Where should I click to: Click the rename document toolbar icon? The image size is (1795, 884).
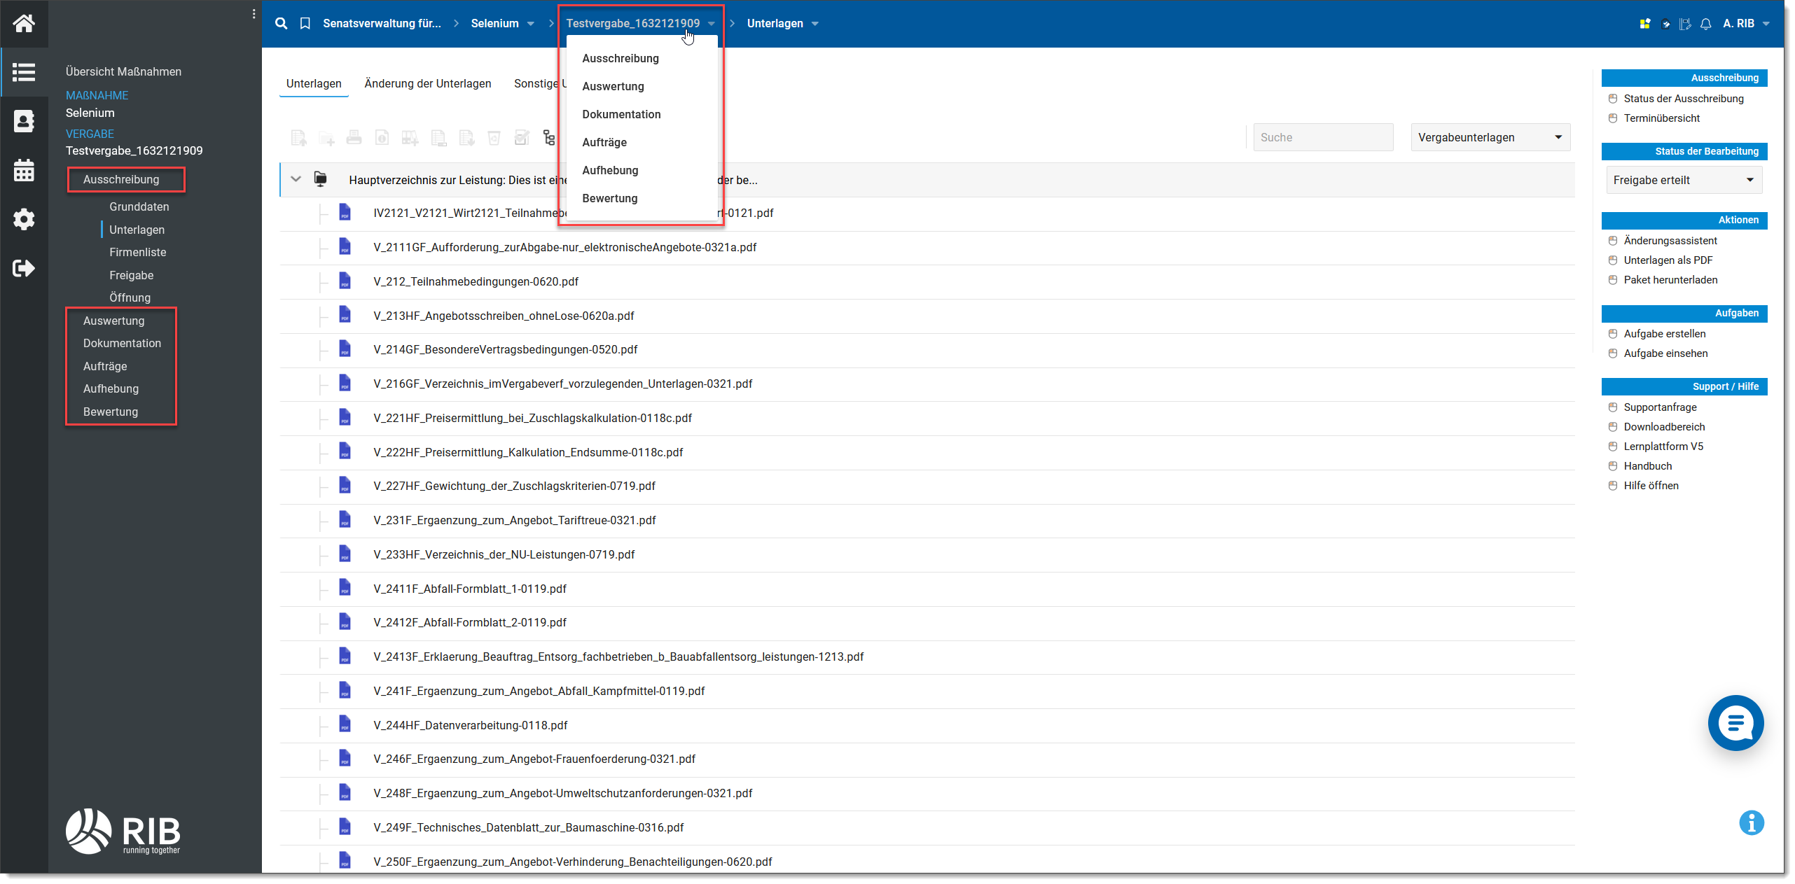pyautogui.click(x=438, y=138)
